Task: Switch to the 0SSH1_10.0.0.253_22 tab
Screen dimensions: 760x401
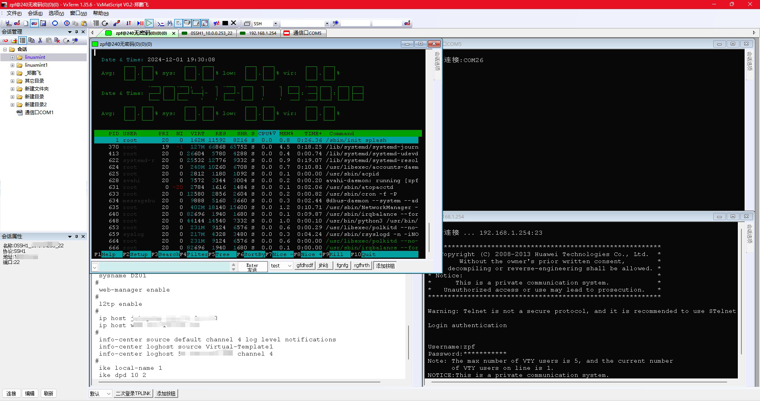Action: [207, 33]
